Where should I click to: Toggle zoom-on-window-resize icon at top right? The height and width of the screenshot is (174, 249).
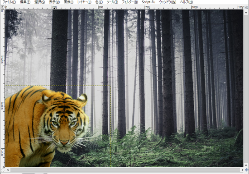tap(246, 7)
